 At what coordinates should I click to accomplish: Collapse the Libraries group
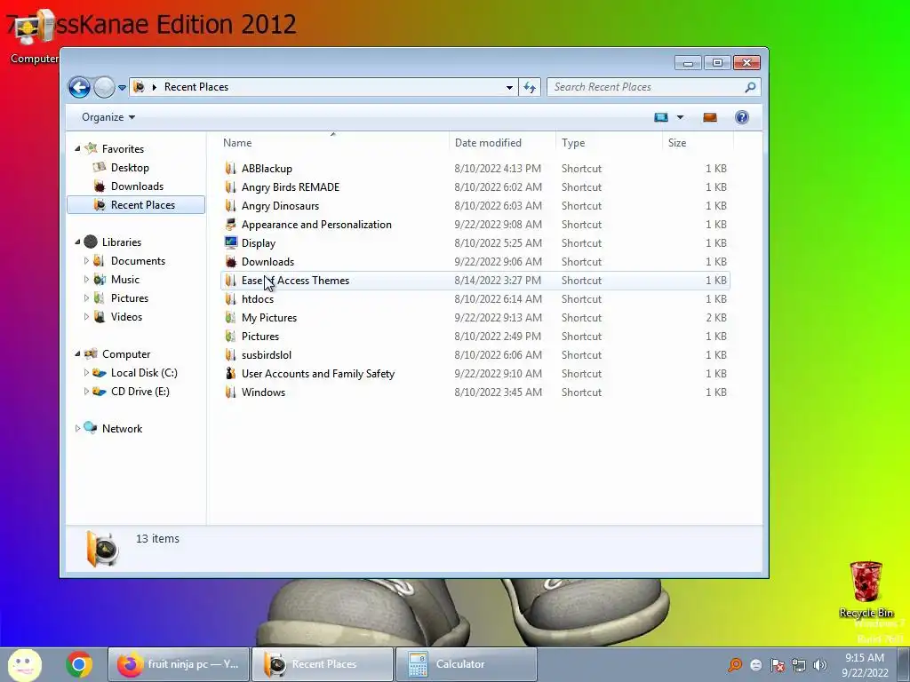[x=78, y=242]
